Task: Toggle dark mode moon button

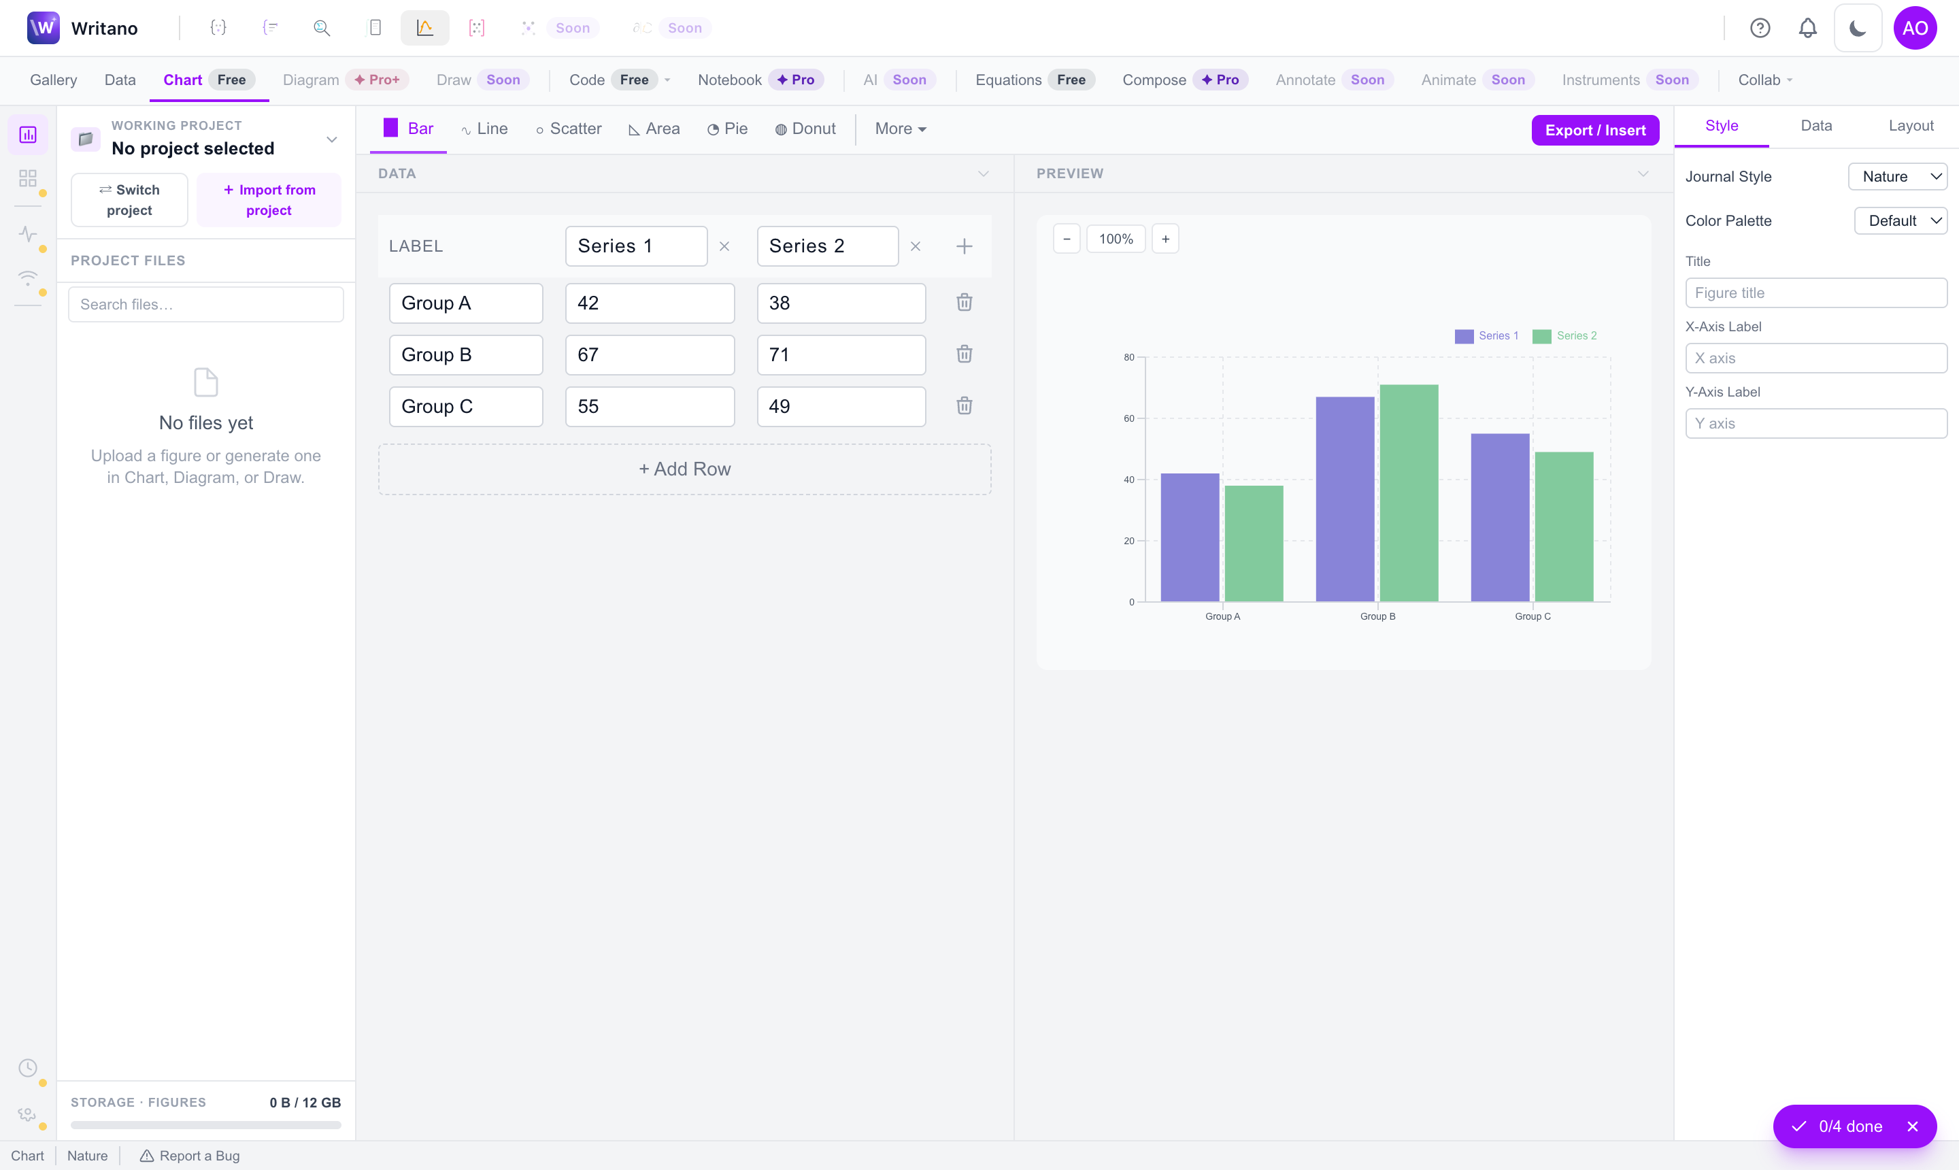Action: [x=1857, y=29]
